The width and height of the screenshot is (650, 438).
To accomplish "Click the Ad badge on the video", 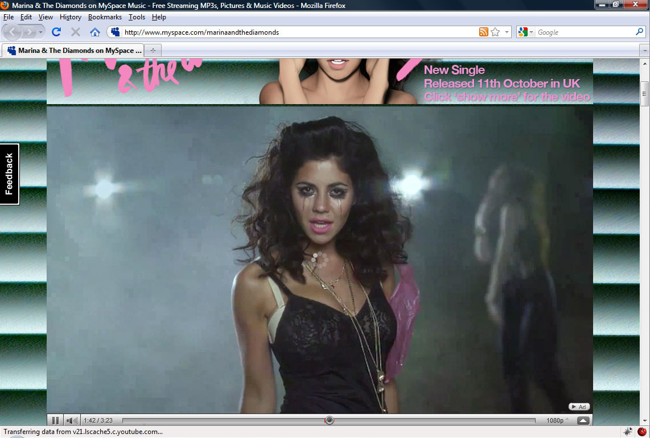I will (x=579, y=407).
